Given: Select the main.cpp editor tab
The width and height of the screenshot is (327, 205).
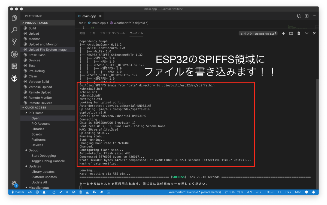Looking at the screenshot, I should coord(89,16).
